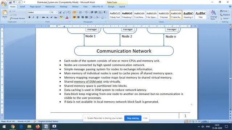
Task: Clear all text formatting
Action: pos(69,13)
